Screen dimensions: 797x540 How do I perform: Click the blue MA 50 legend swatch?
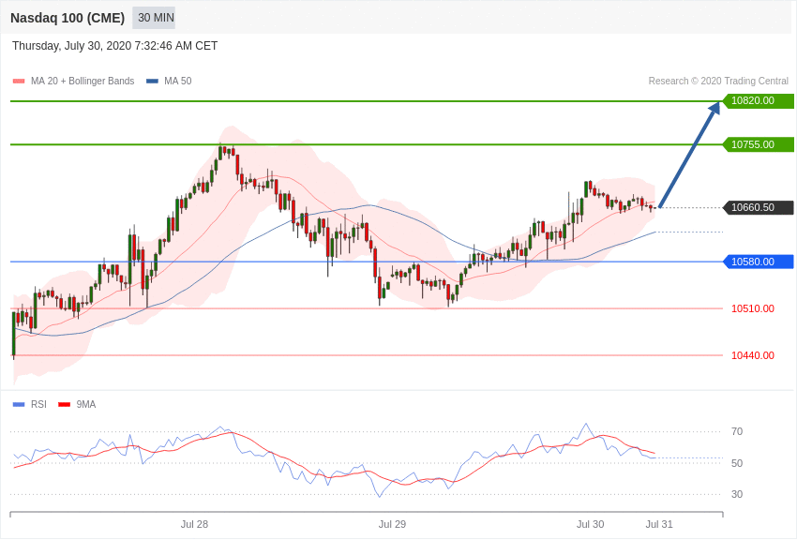pyautogui.click(x=152, y=82)
